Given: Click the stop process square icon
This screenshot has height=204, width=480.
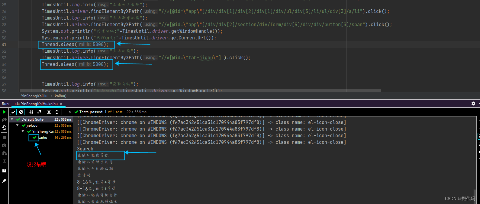Looking at the screenshot, I should [x=4, y=138].
